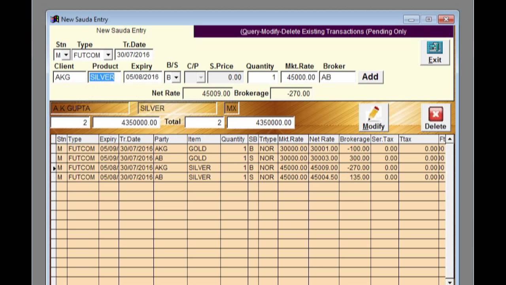Select the SILVER item in AKG grid row

pyautogui.click(x=204, y=168)
